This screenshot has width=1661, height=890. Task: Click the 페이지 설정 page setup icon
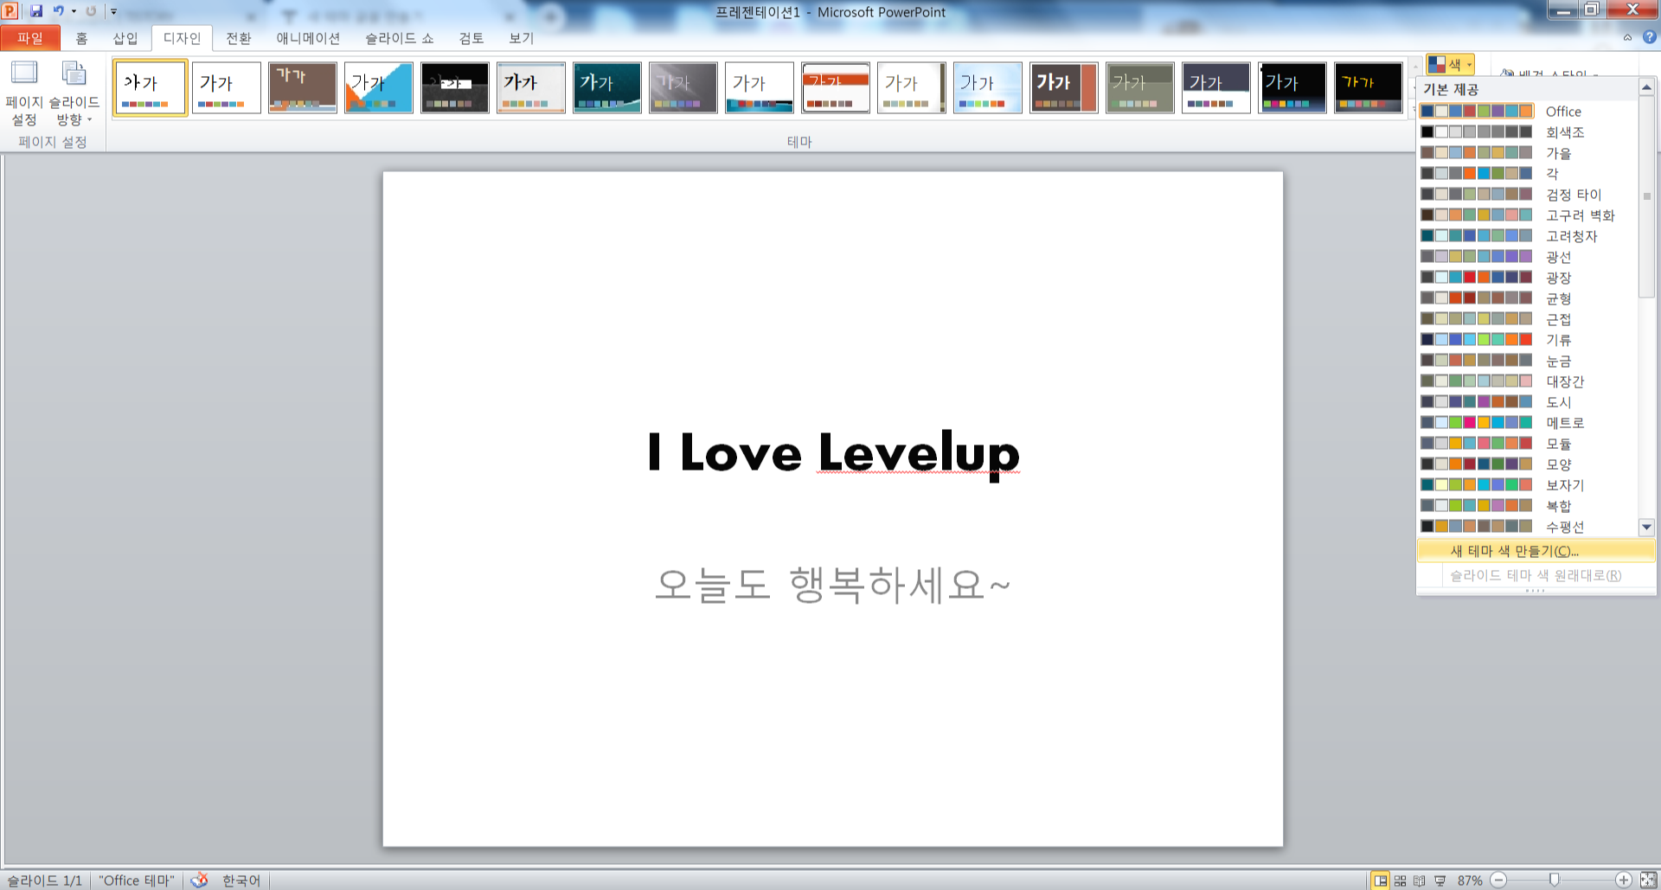tap(24, 93)
